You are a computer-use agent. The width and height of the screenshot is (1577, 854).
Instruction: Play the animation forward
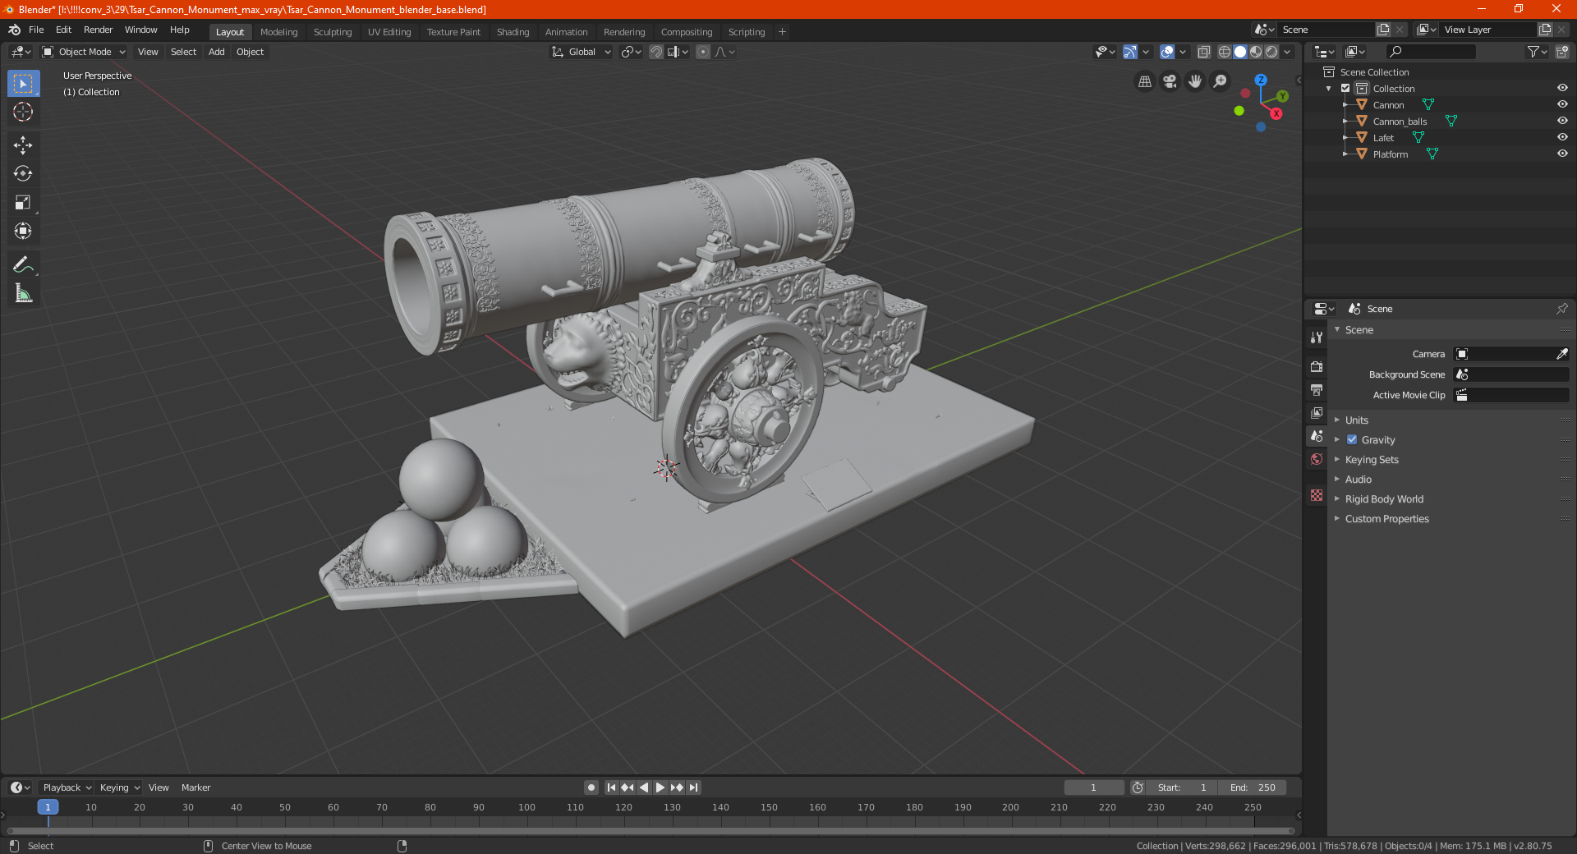click(x=660, y=787)
